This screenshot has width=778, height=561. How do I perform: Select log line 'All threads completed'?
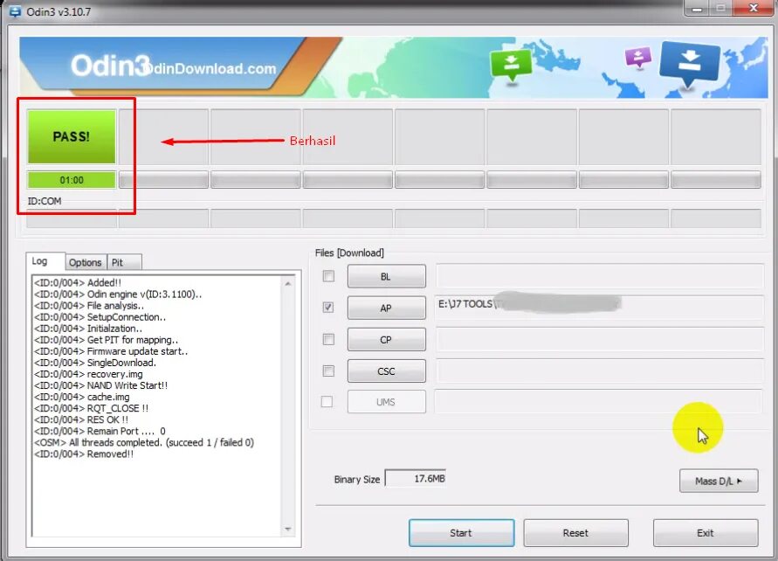[144, 442]
